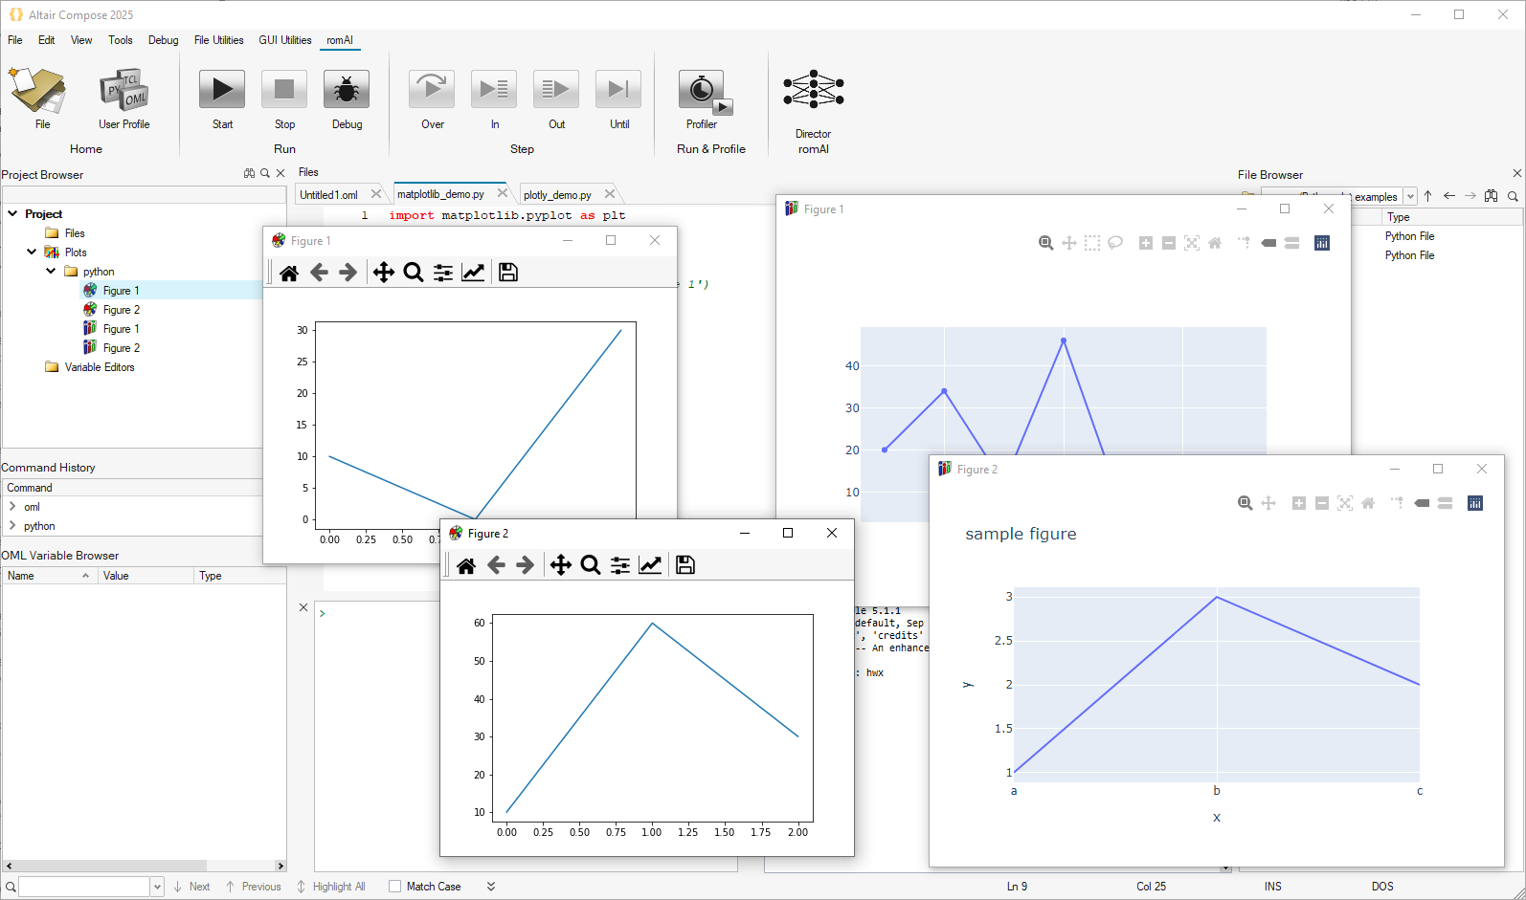Click Zoom magnifier in matplotlib Figure 1 toolbar
The width and height of the screenshot is (1526, 900).
coord(414,273)
